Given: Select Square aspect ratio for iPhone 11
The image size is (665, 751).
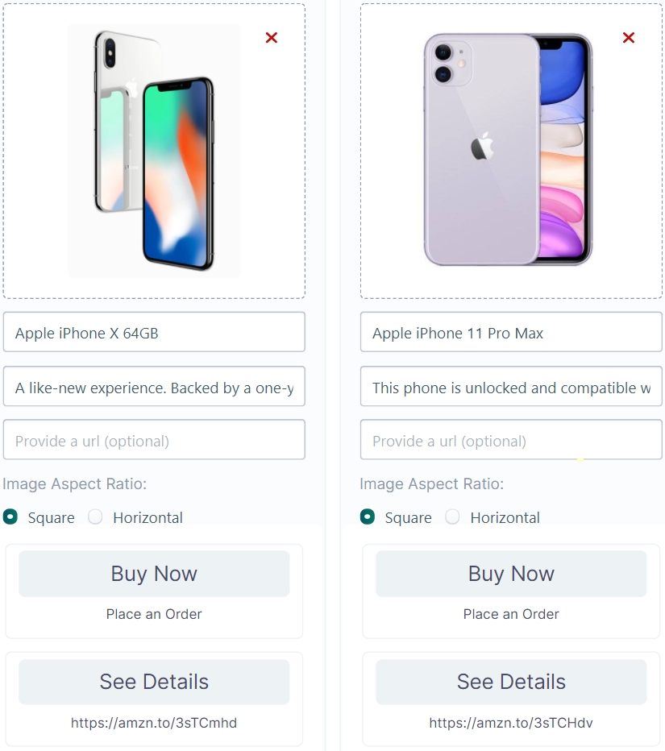Looking at the screenshot, I should 368,517.
